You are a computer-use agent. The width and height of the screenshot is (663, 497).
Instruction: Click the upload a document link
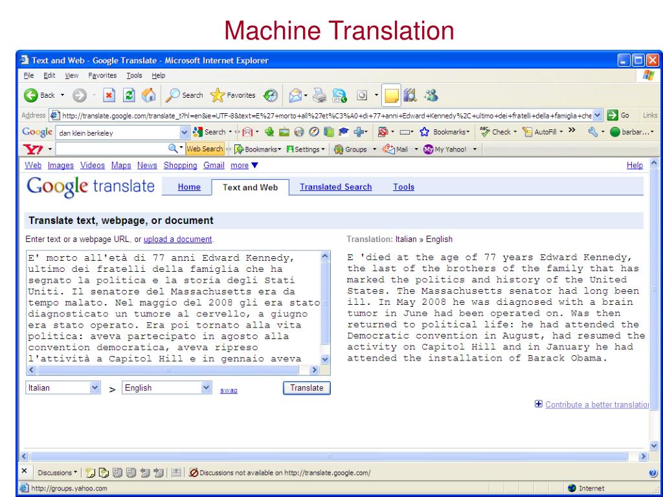click(x=177, y=239)
